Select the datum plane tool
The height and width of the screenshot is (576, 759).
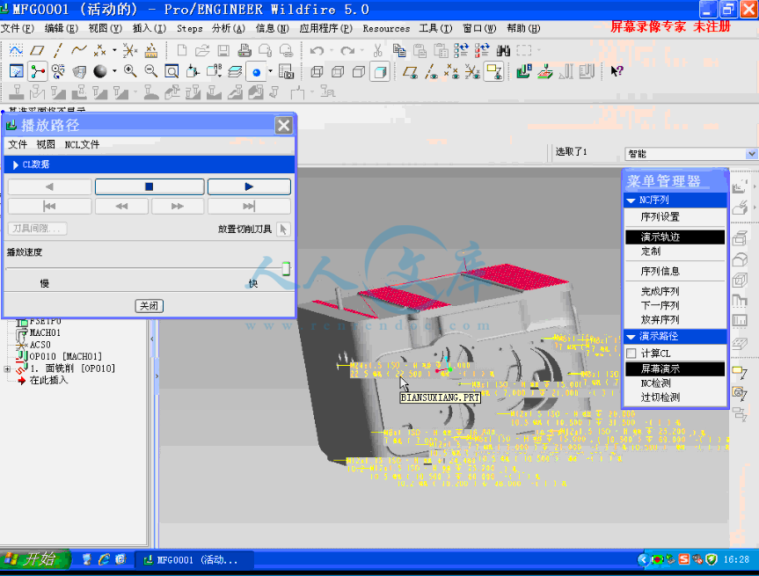(37, 50)
